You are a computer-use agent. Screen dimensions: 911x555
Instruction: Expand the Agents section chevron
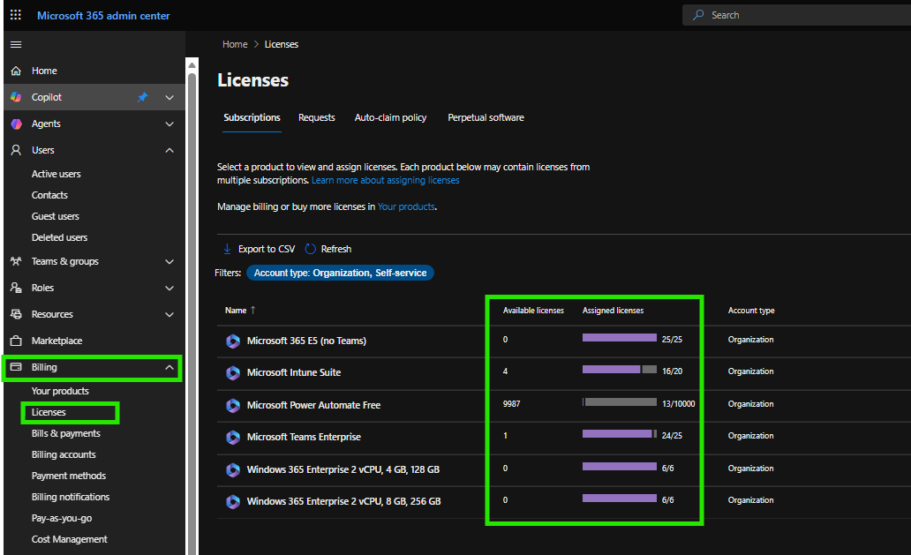pyautogui.click(x=169, y=124)
